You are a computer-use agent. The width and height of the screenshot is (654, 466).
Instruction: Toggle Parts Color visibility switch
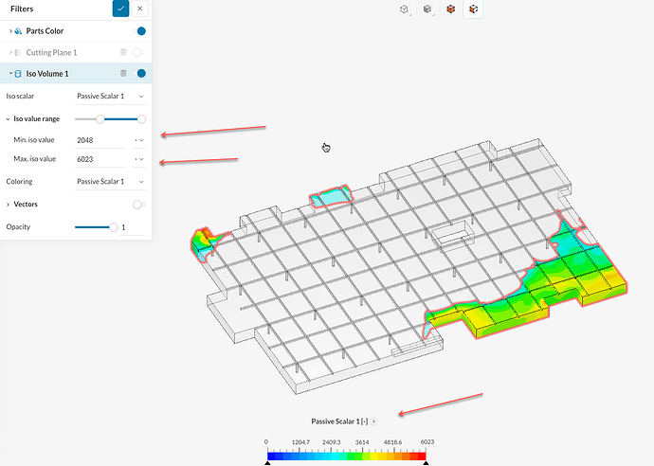139,31
